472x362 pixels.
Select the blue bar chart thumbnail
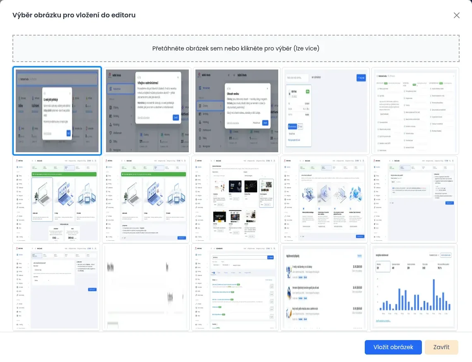[x=414, y=288]
